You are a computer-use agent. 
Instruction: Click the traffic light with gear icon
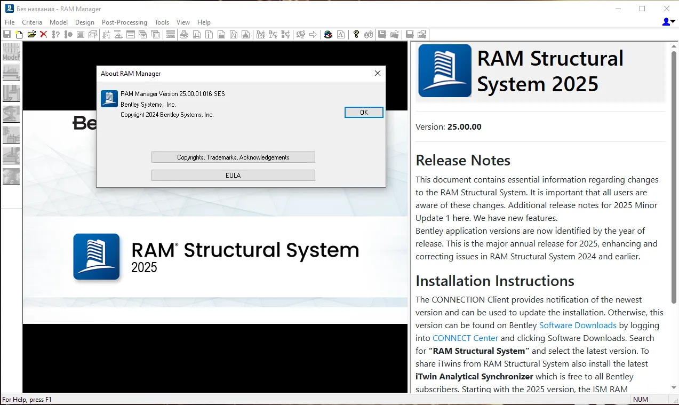(x=68, y=35)
